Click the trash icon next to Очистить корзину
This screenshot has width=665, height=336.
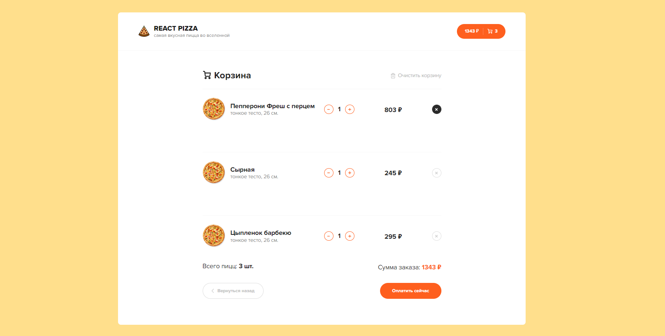click(393, 76)
